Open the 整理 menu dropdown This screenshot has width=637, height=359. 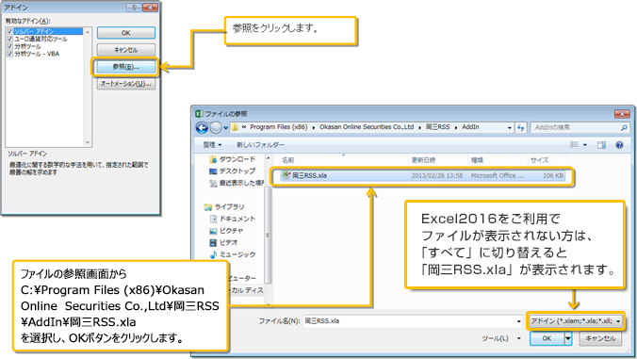click(x=212, y=144)
